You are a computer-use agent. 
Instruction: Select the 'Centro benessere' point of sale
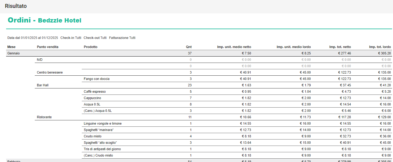tap(50, 72)
